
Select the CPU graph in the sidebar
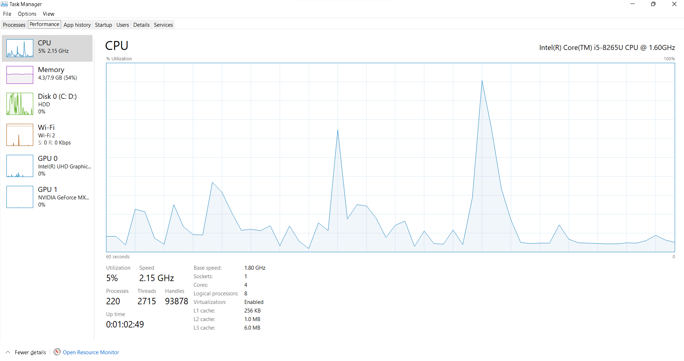tap(47, 47)
